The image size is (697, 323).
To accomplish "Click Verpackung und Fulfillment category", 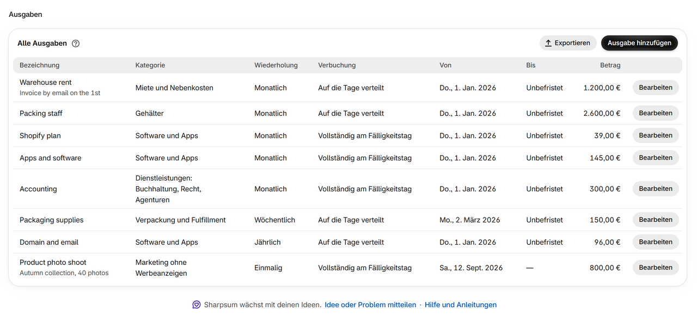I will (x=181, y=220).
